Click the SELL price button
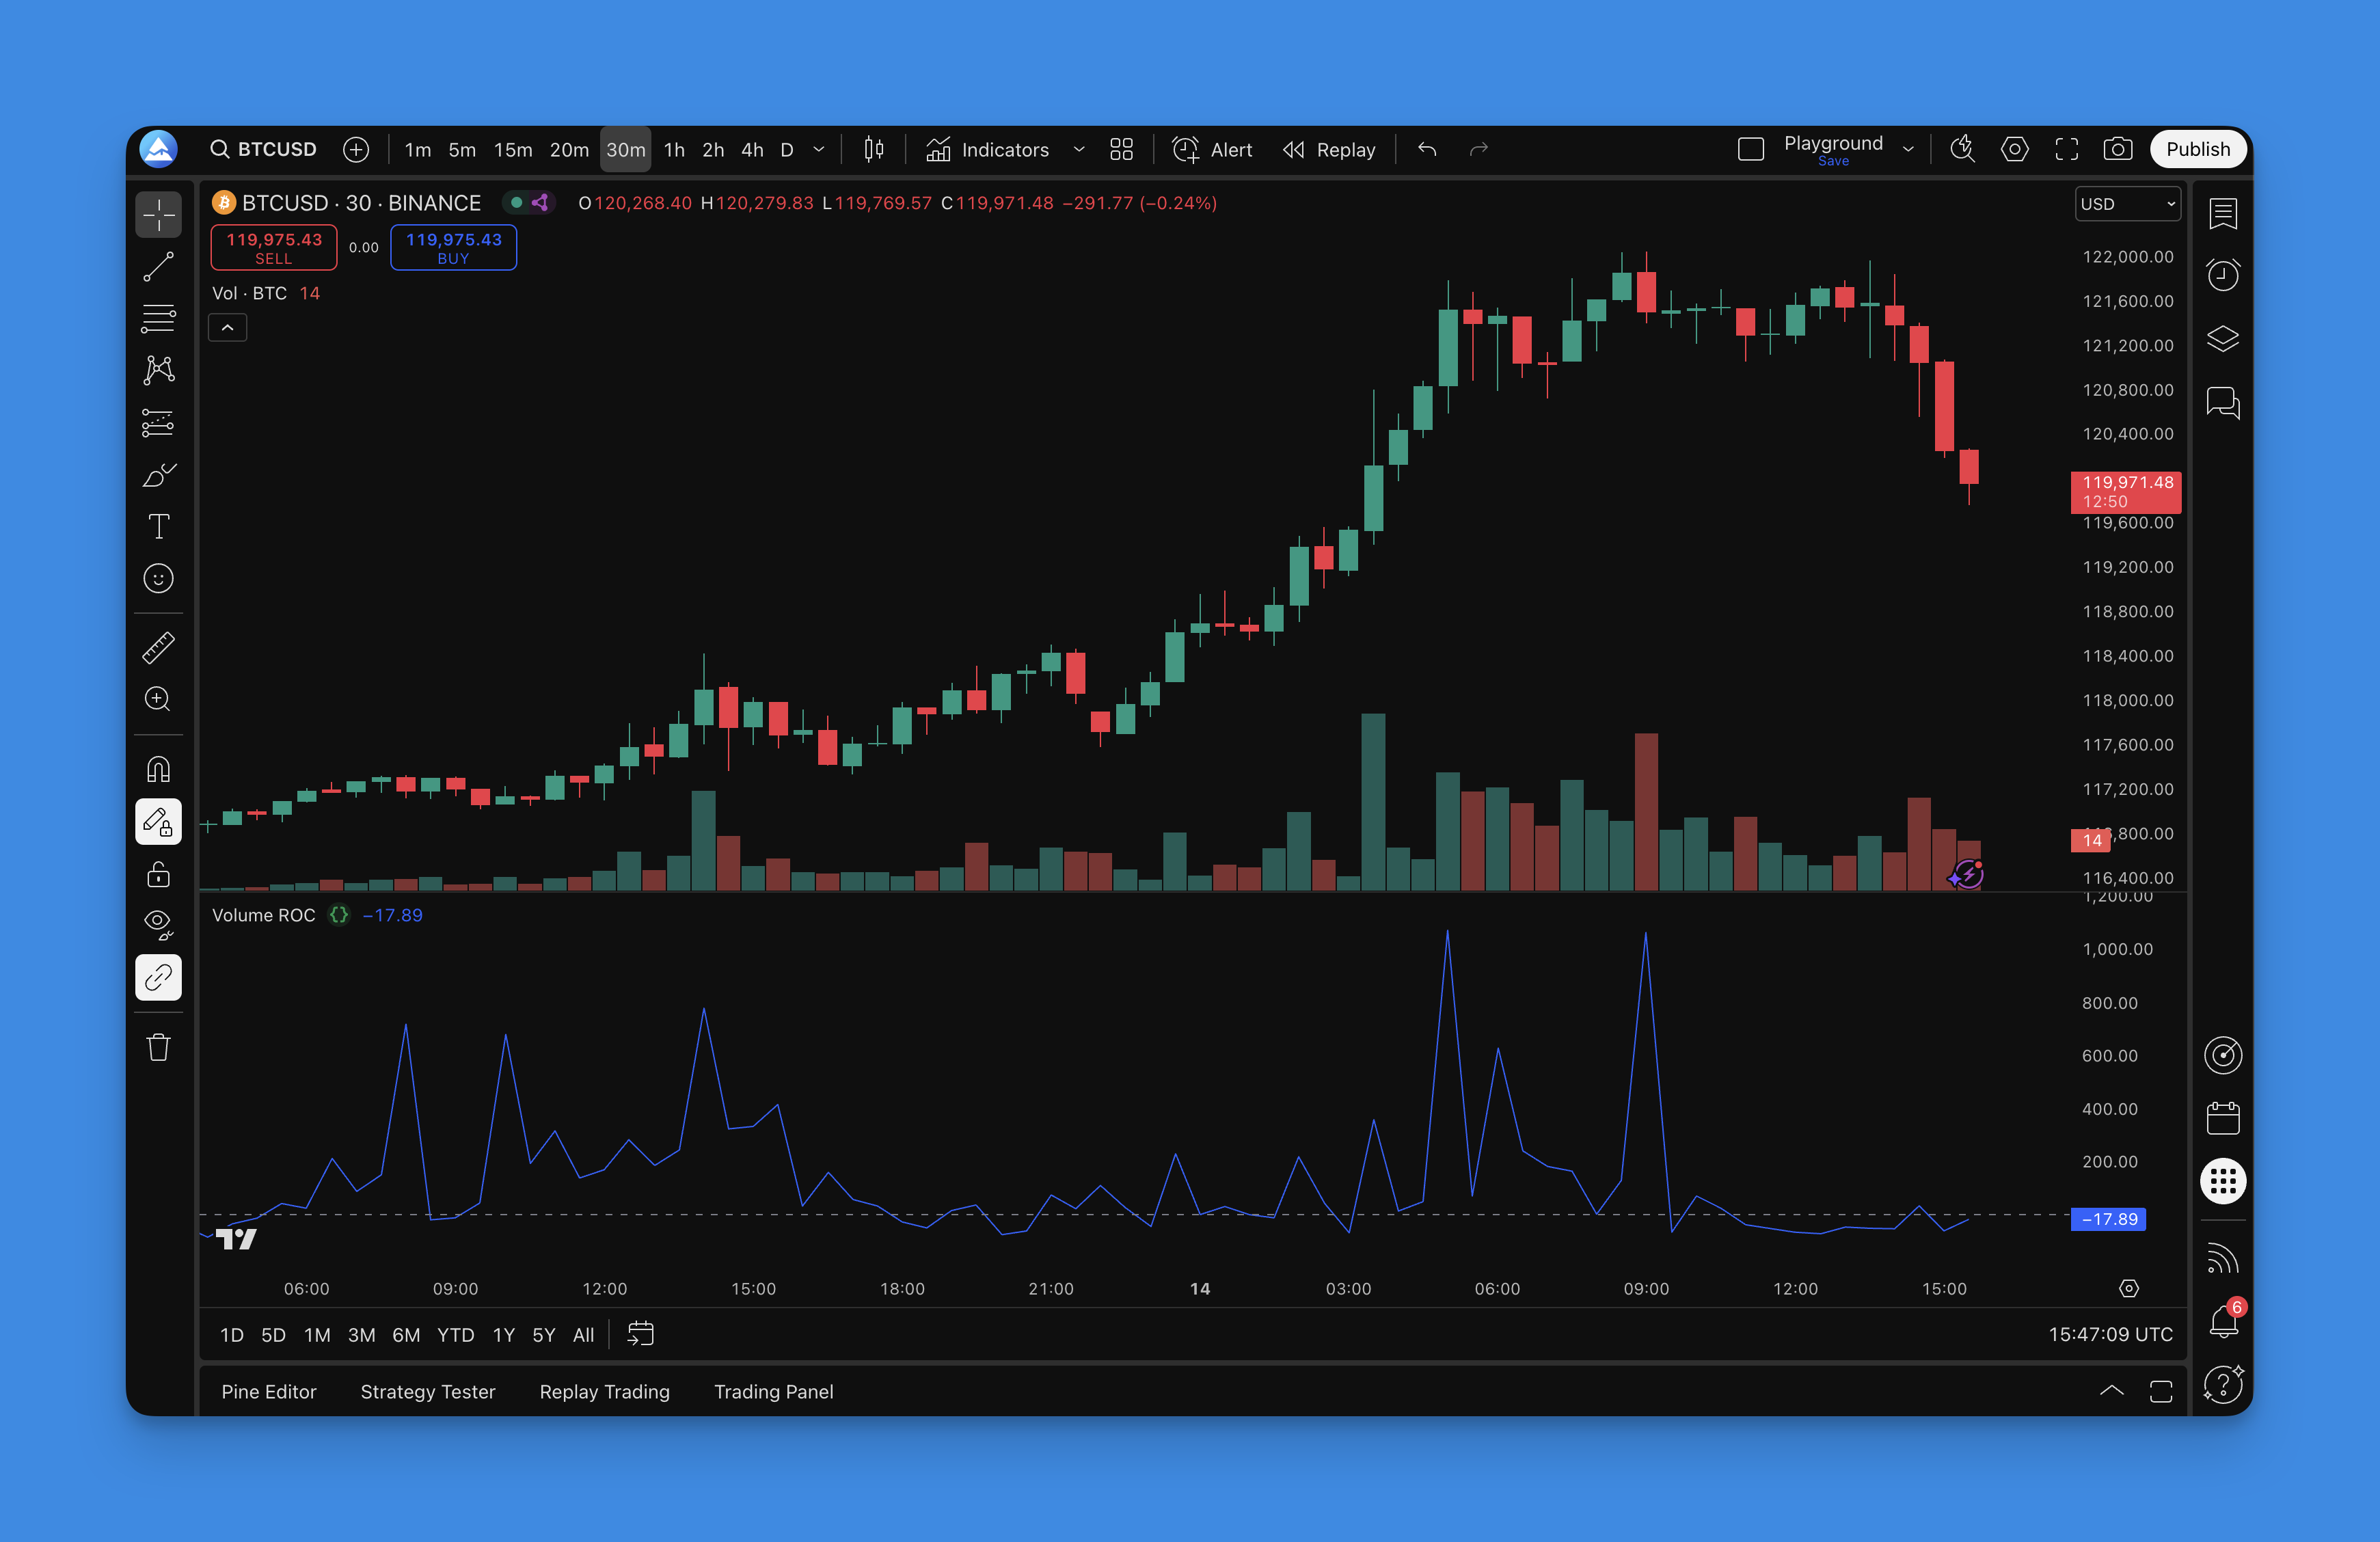Image resolution: width=2380 pixels, height=1542 pixels. 273,247
